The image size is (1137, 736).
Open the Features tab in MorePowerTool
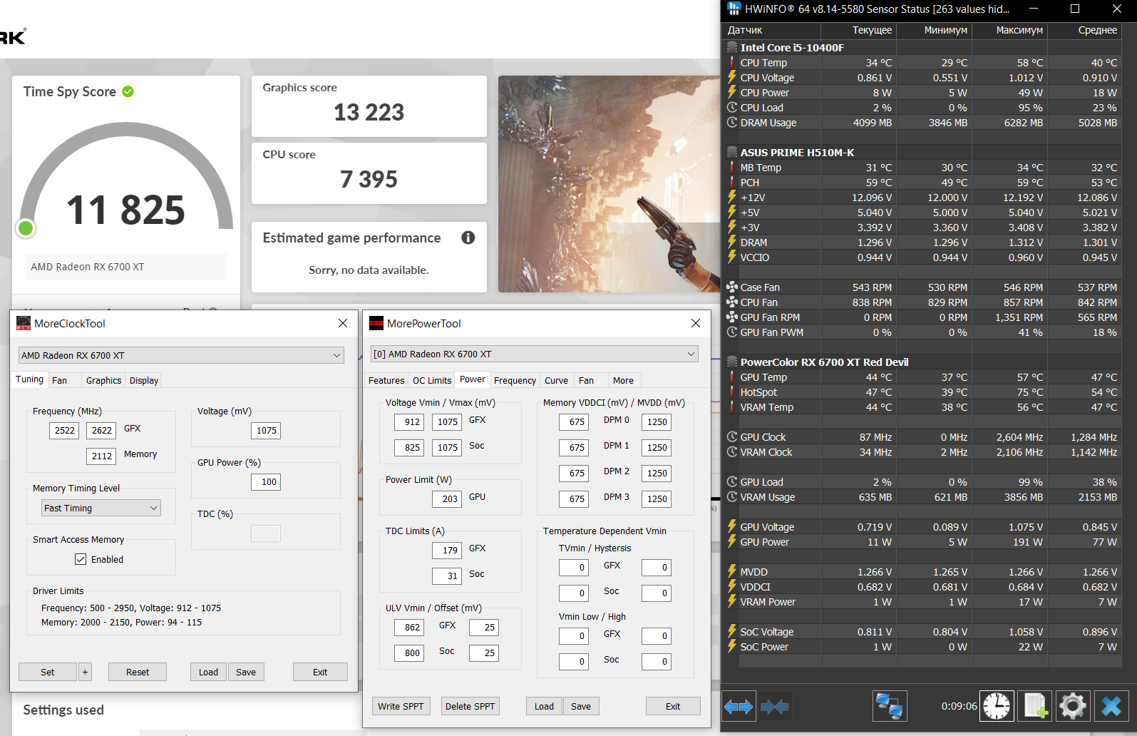(386, 381)
